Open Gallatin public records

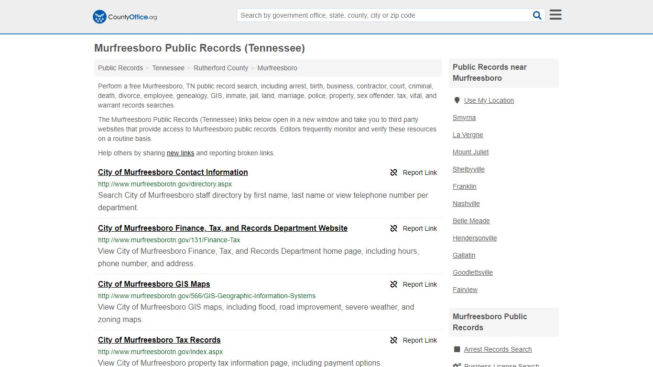[464, 255]
